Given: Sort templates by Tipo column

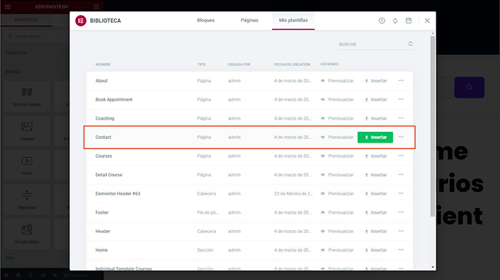Looking at the screenshot, I should coord(201,64).
